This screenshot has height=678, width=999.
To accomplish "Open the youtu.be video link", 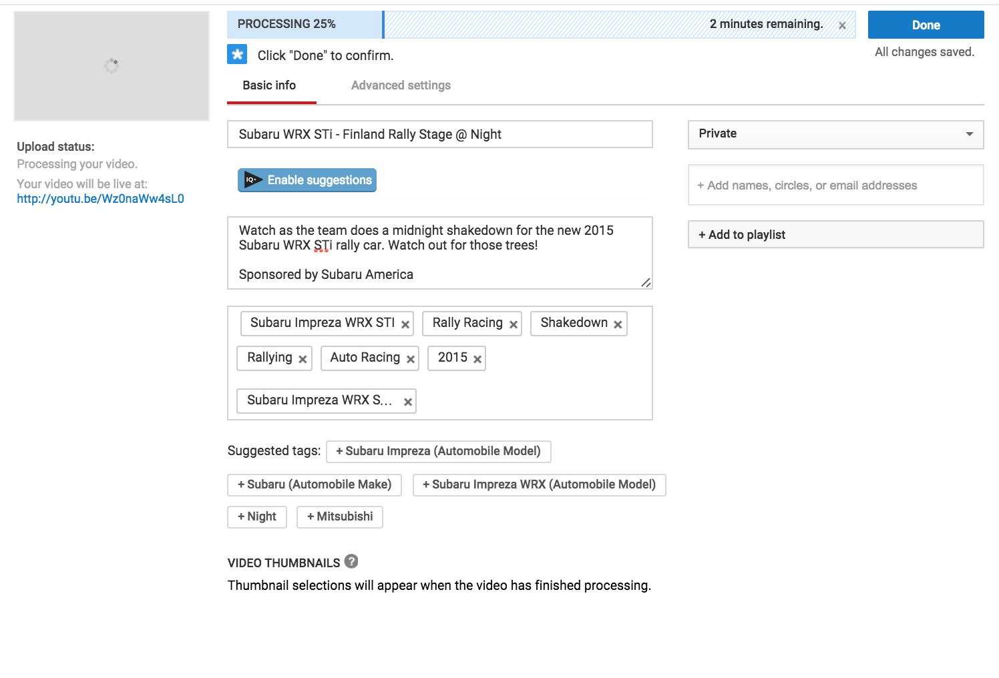I will point(100,199).
